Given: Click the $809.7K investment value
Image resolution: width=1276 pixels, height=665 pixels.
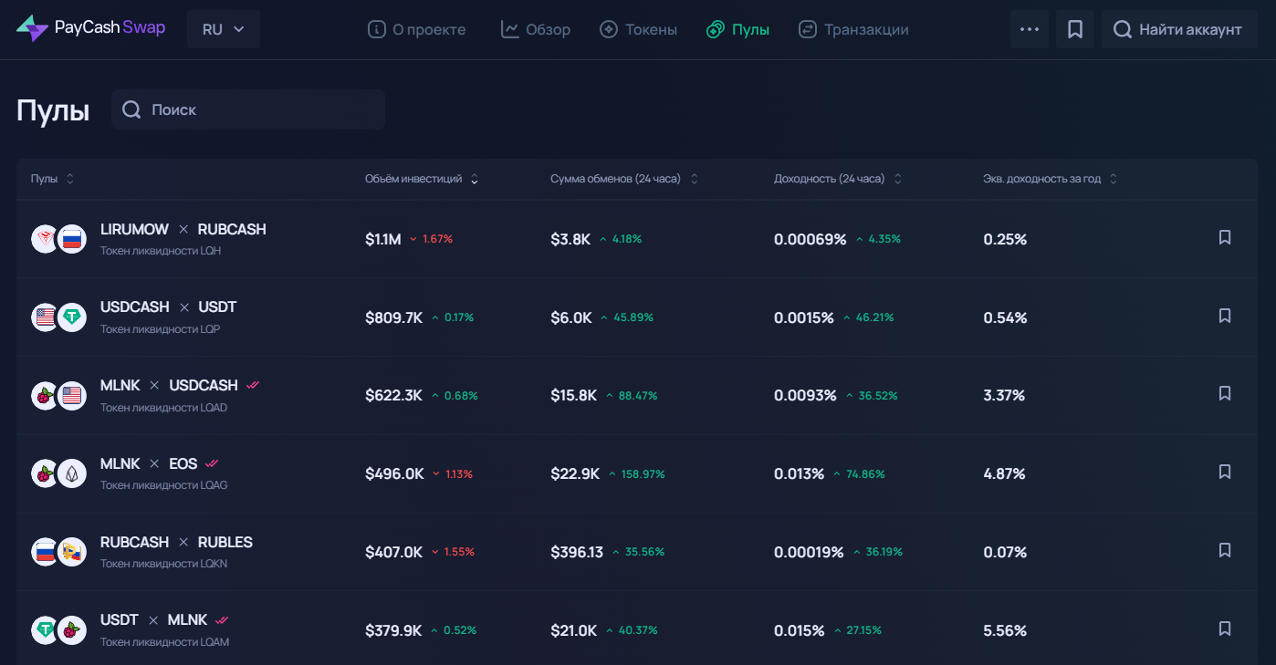Looking at the screenshot, I should pyautogui.click(x=394, y=317).
